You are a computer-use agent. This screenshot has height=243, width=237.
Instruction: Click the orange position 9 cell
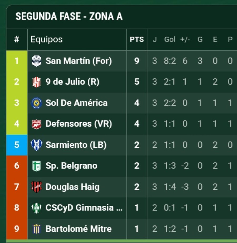[17, 229]
